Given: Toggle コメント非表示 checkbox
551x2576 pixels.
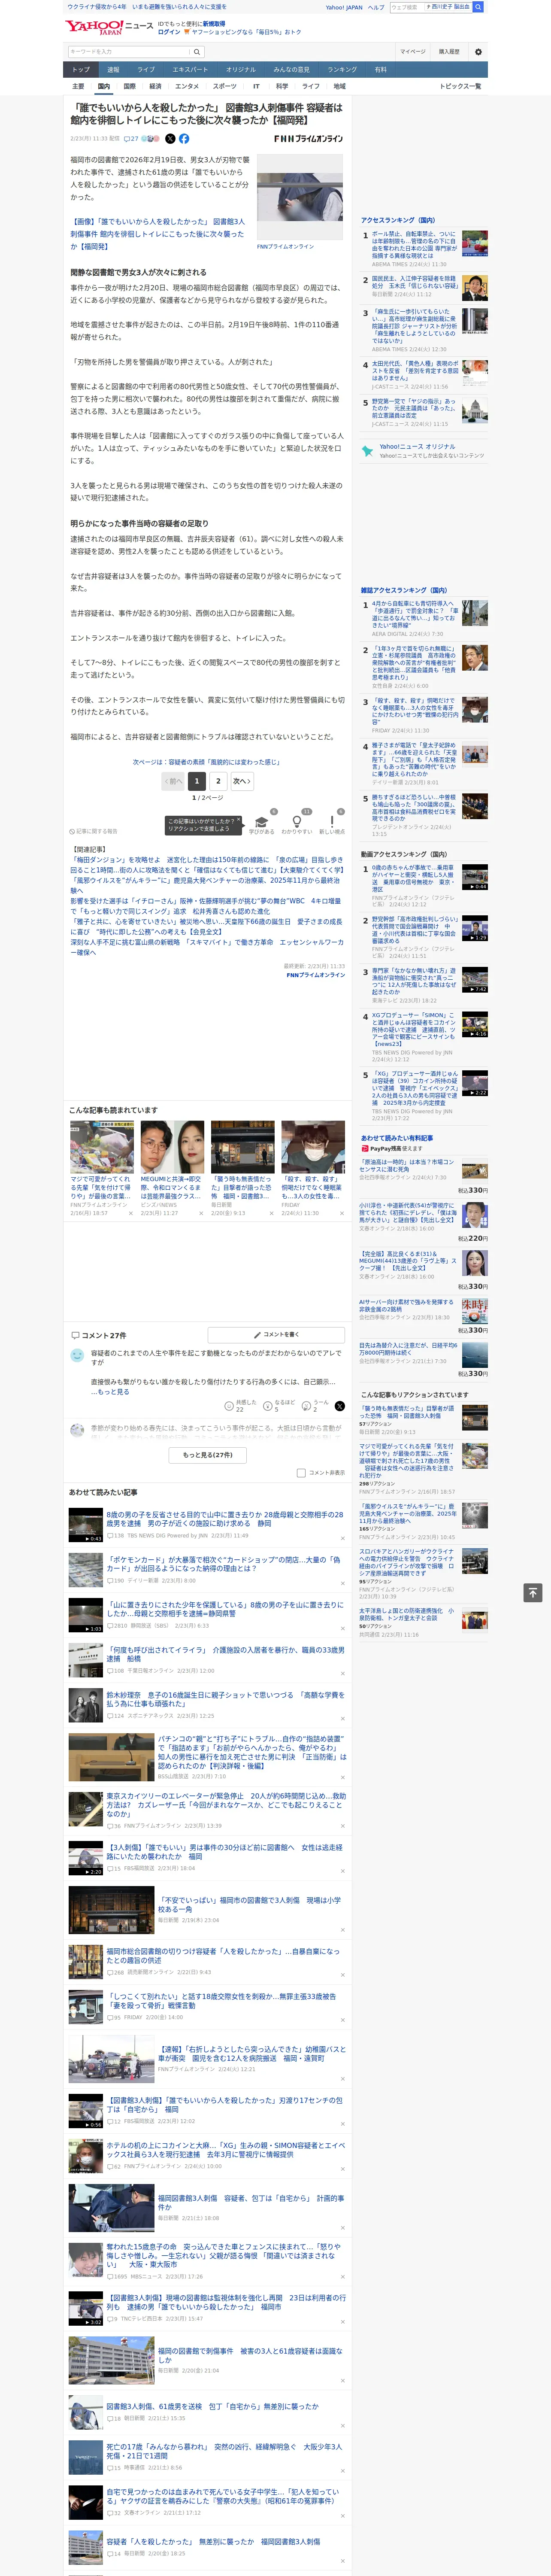Looking at the screenshot, I should click(301, 1473).
